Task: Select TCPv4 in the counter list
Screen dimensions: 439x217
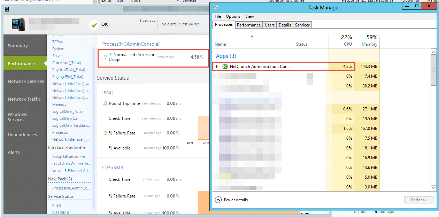Action: tap(57, 42)
